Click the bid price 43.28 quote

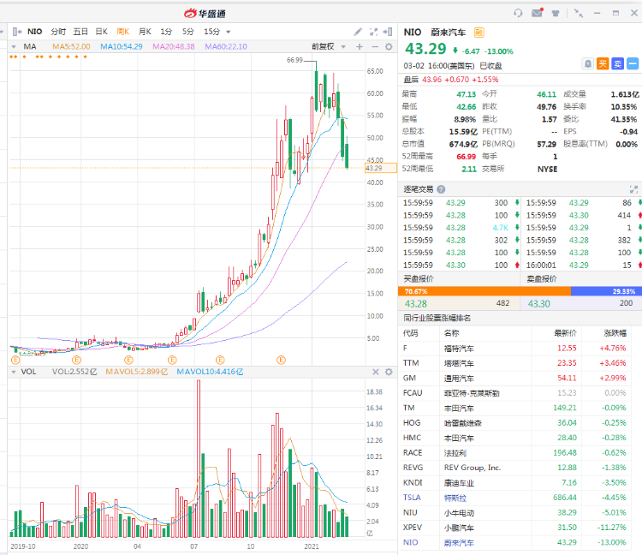click(415, 303)
